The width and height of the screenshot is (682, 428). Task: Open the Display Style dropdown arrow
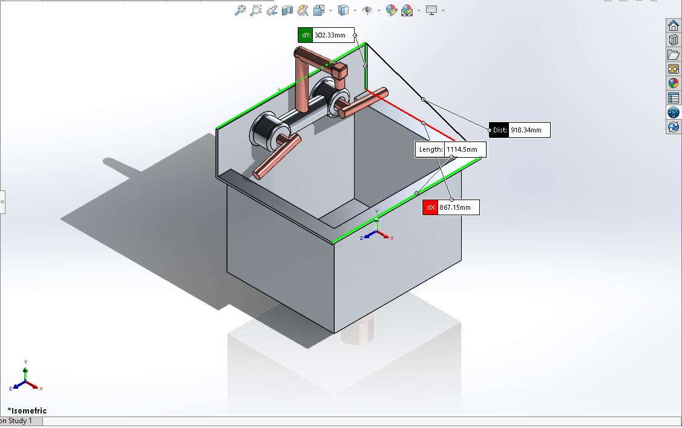click(355, 10)
